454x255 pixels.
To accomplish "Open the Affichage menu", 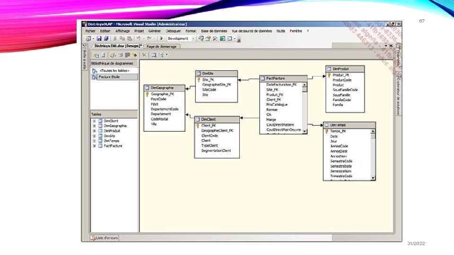I will coord(122,31).
